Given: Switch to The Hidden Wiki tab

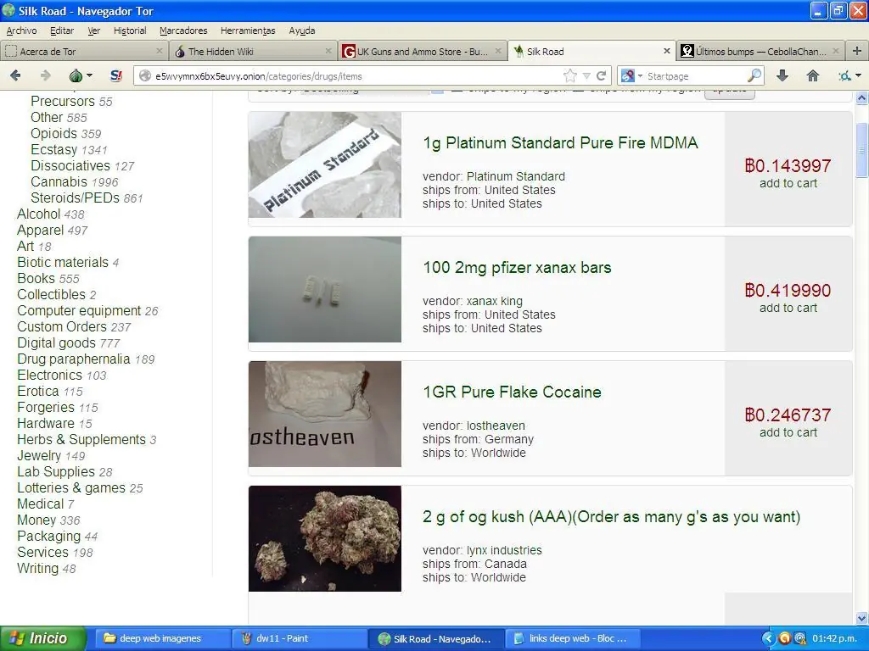Looking at the screenshot, I should (x=253, y=51).
